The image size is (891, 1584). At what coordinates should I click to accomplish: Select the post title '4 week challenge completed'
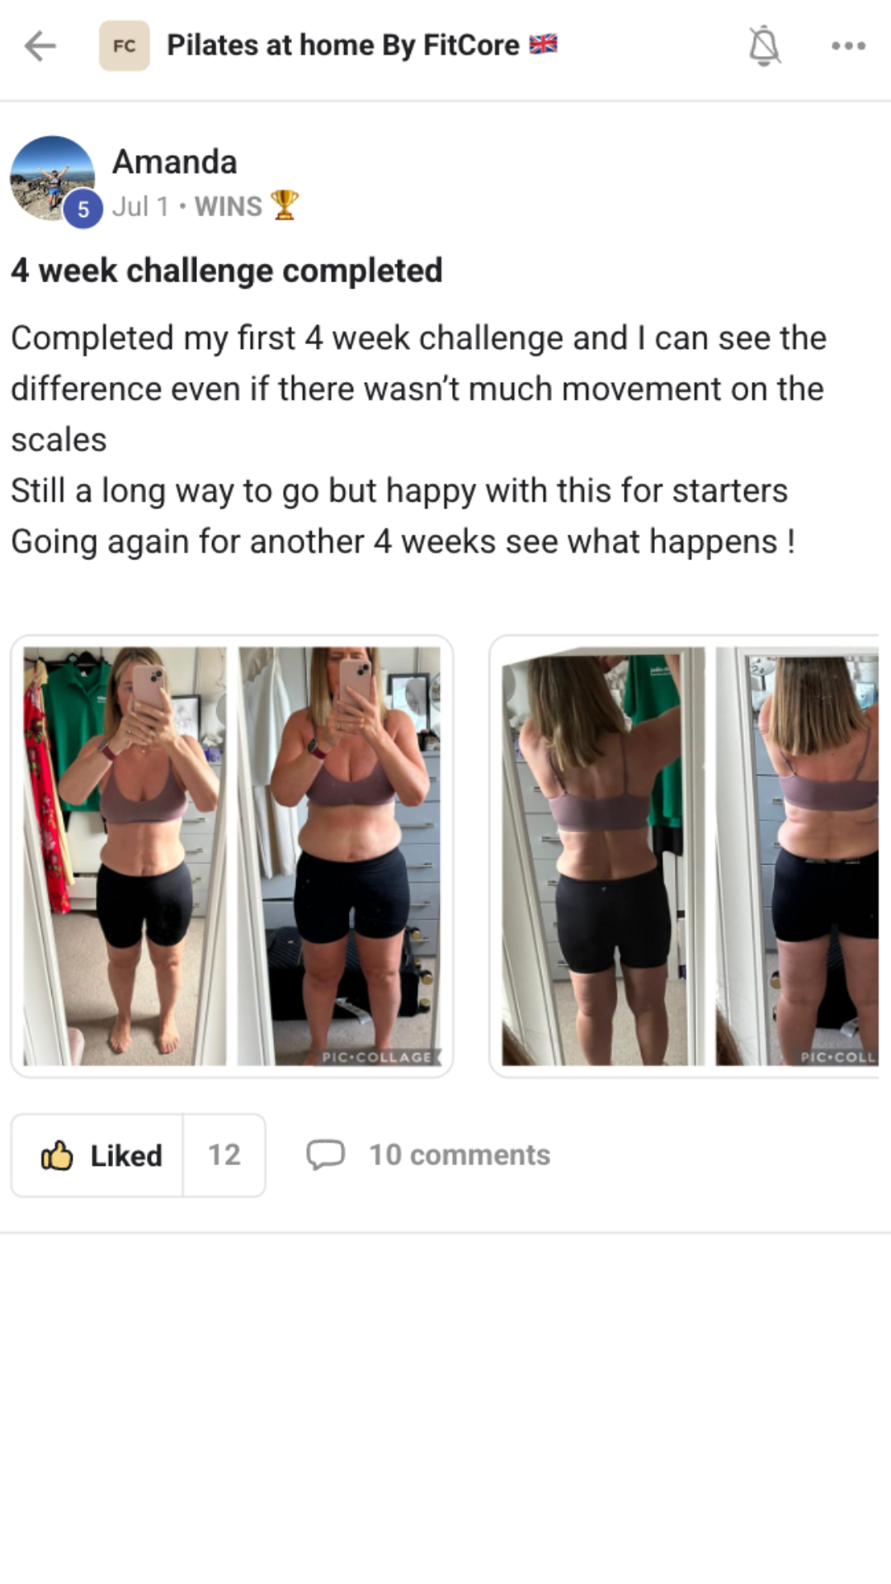tap(227, 271)
